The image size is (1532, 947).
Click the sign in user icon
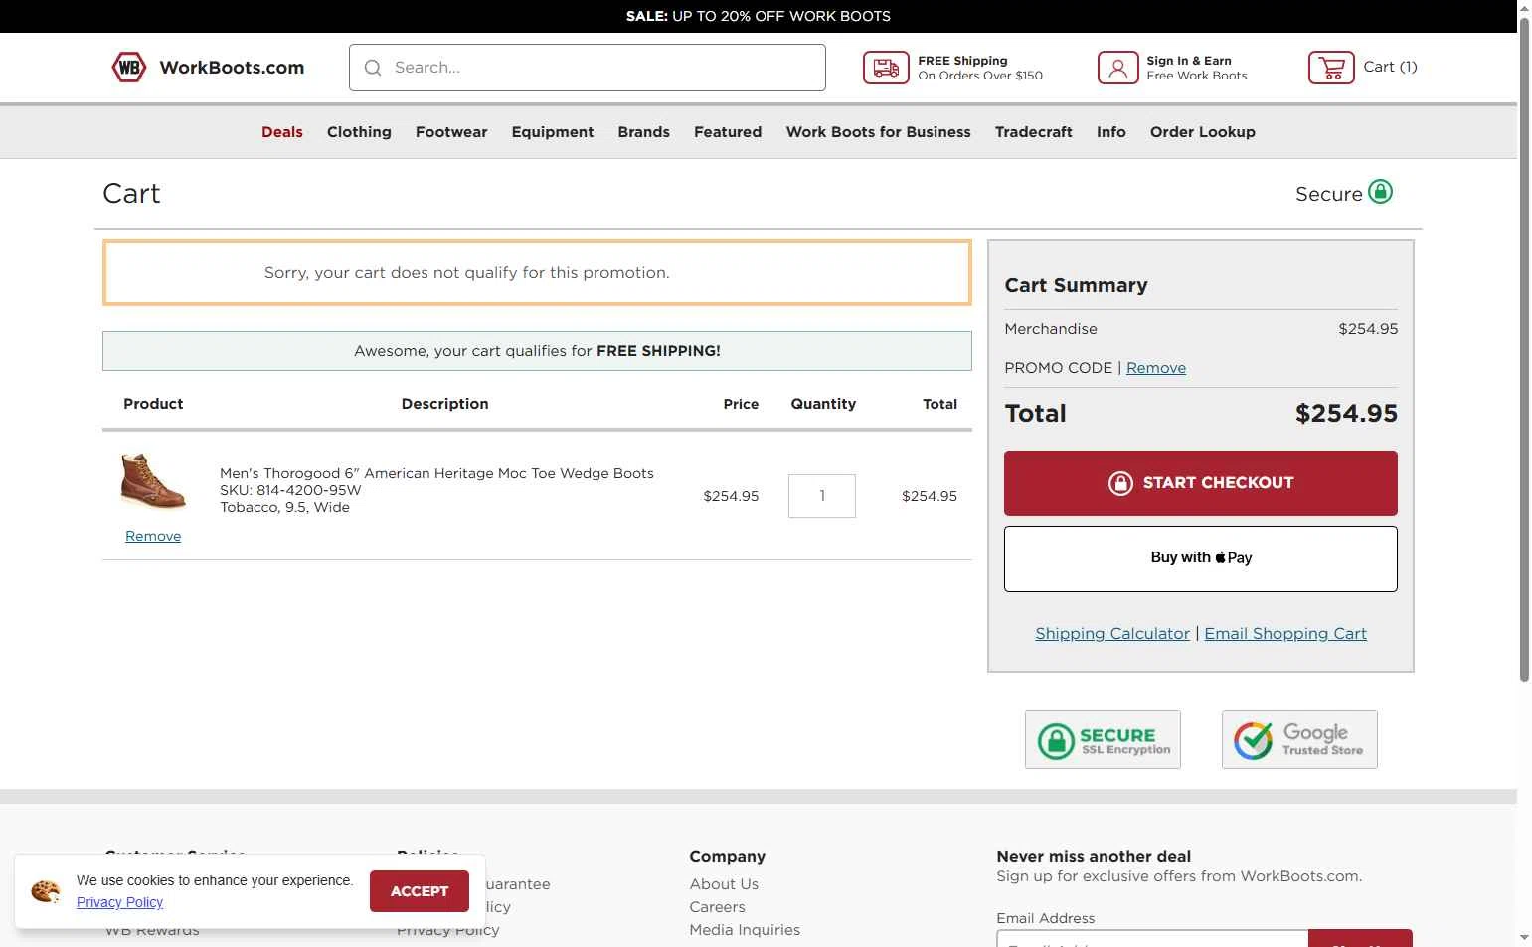click(x=1117, y=68)
